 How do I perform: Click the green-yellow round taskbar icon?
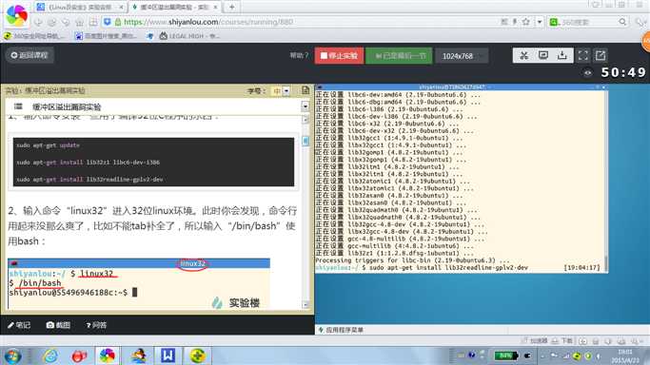pyautogui.click(x=198, y=355)
